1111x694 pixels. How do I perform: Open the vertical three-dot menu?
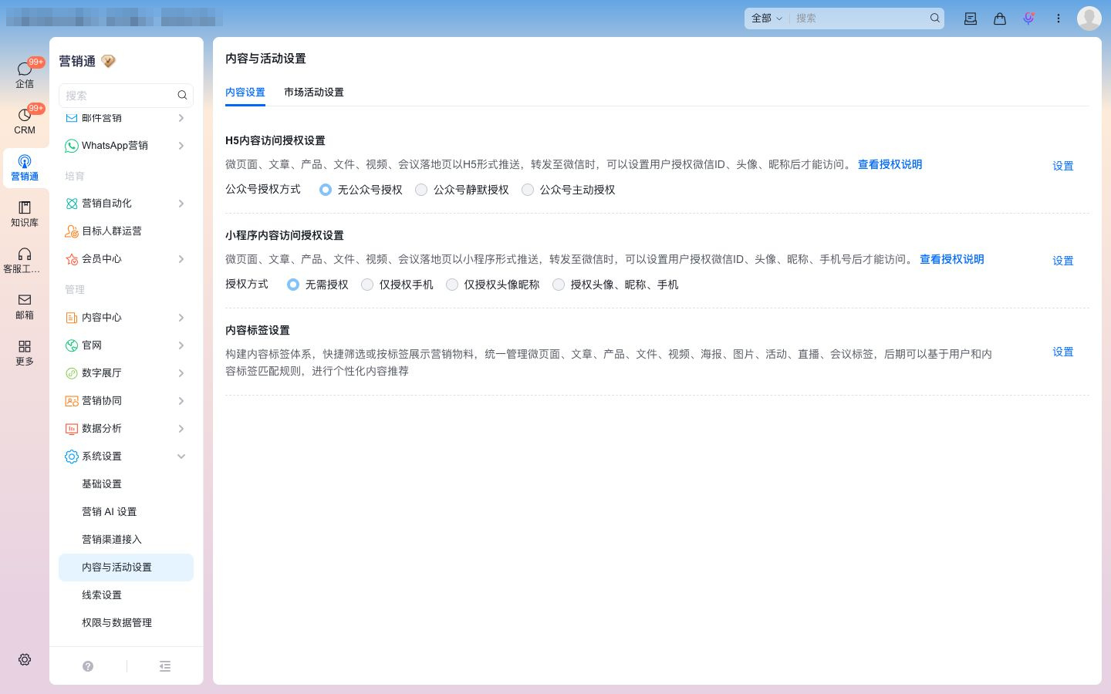(1059, 19)
